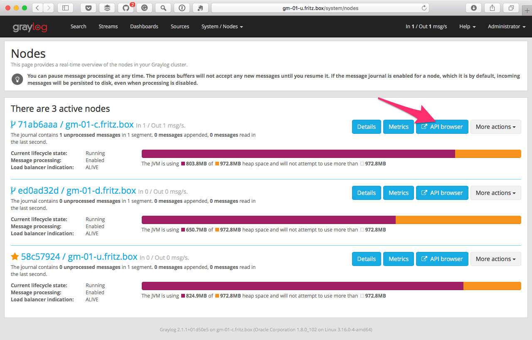Click the Safari sidebar toggle icon
Image resolution: width=532 pixels, height=340 pixels.
pyautogui.click(x=65, y=8)
